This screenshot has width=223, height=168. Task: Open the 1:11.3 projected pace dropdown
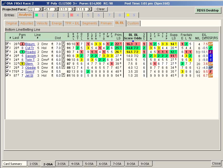pos(73,9)
